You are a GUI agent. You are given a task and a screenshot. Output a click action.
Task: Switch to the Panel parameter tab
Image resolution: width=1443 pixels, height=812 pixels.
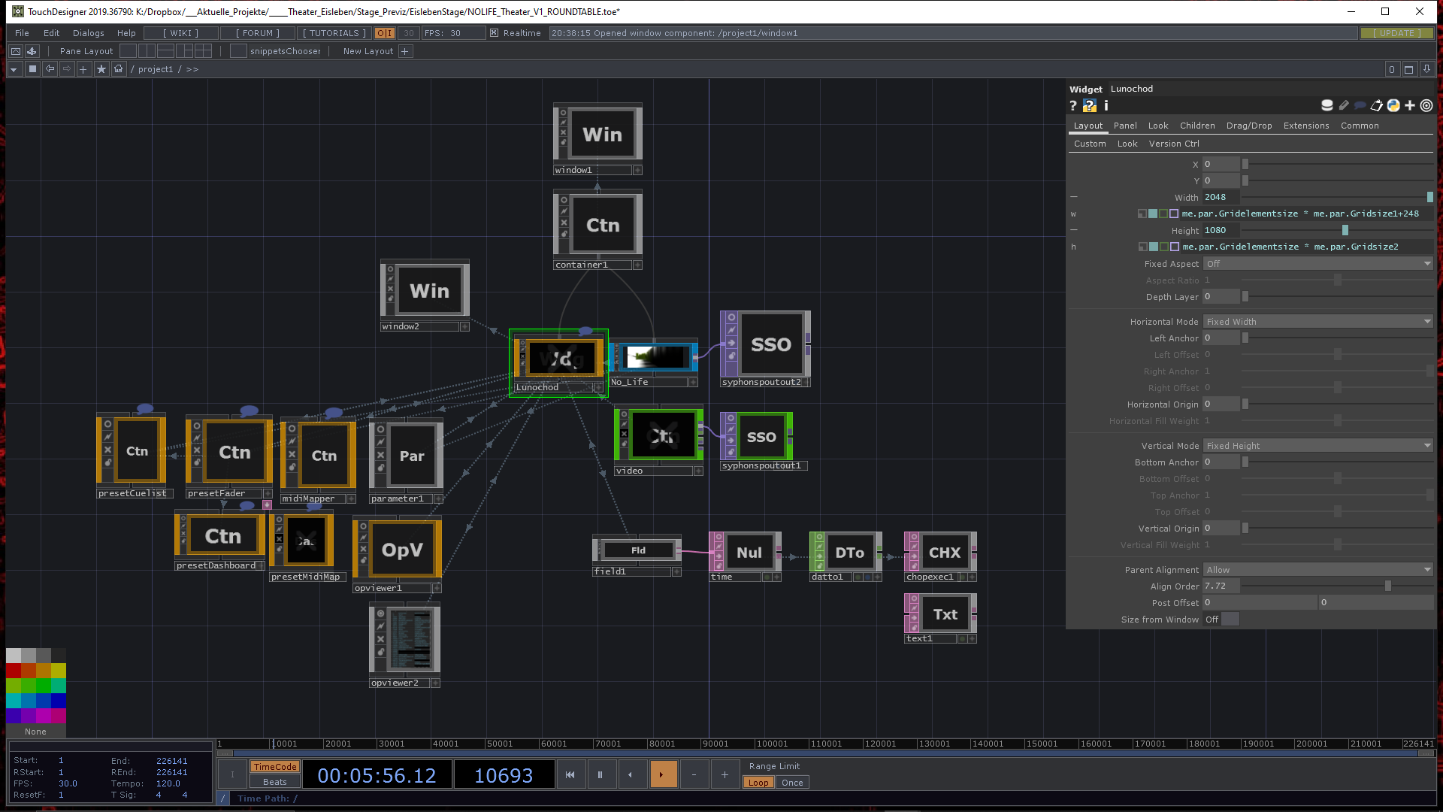point(1125,126)
